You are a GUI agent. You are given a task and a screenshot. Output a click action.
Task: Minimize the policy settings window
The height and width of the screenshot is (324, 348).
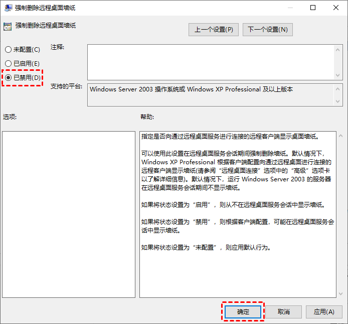[290, 8]
